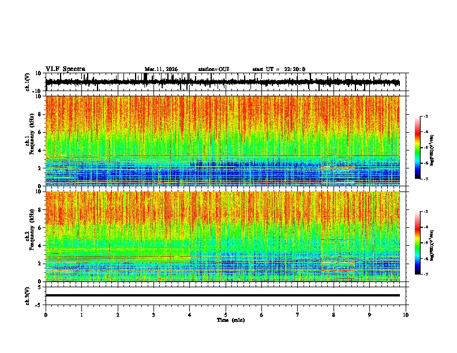Click the ch.1 PSD color scale bar
The height and width of the screenshot is (353, 457).
point(418,148)
